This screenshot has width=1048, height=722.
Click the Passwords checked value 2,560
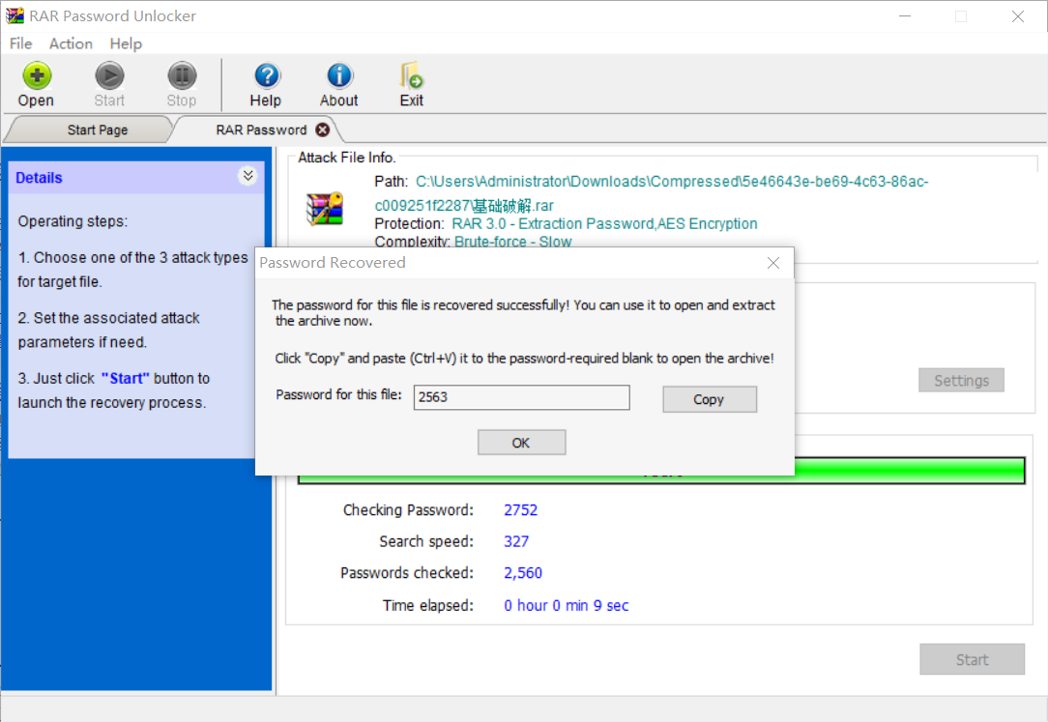(523, 573)
